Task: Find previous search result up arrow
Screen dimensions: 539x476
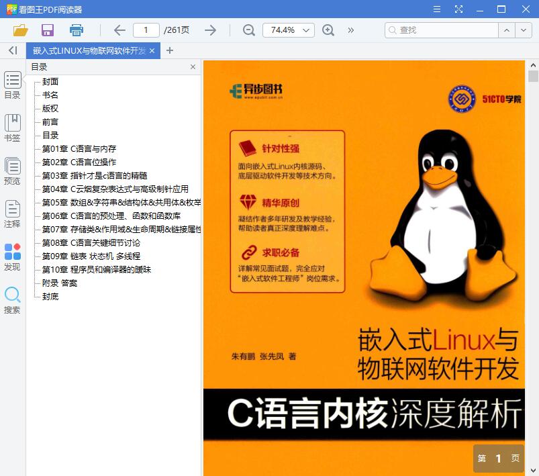Action: coord(507,30)
